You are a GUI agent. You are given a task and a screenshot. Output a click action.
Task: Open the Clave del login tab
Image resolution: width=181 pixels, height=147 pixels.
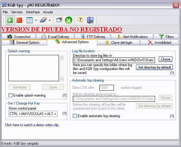[x=118, y=43]
